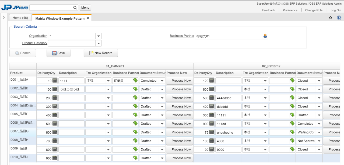Open Business Partner lookup in I0007 Pattern2 row

coord(292,132)
